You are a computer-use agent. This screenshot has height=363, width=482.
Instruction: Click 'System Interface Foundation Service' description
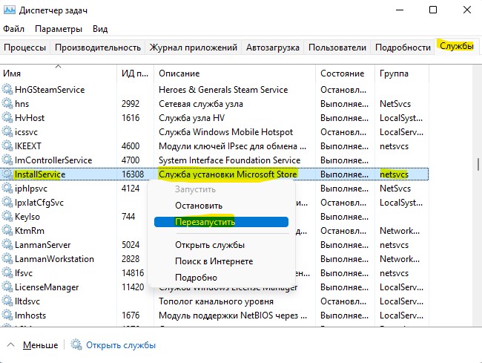[229, 160]
